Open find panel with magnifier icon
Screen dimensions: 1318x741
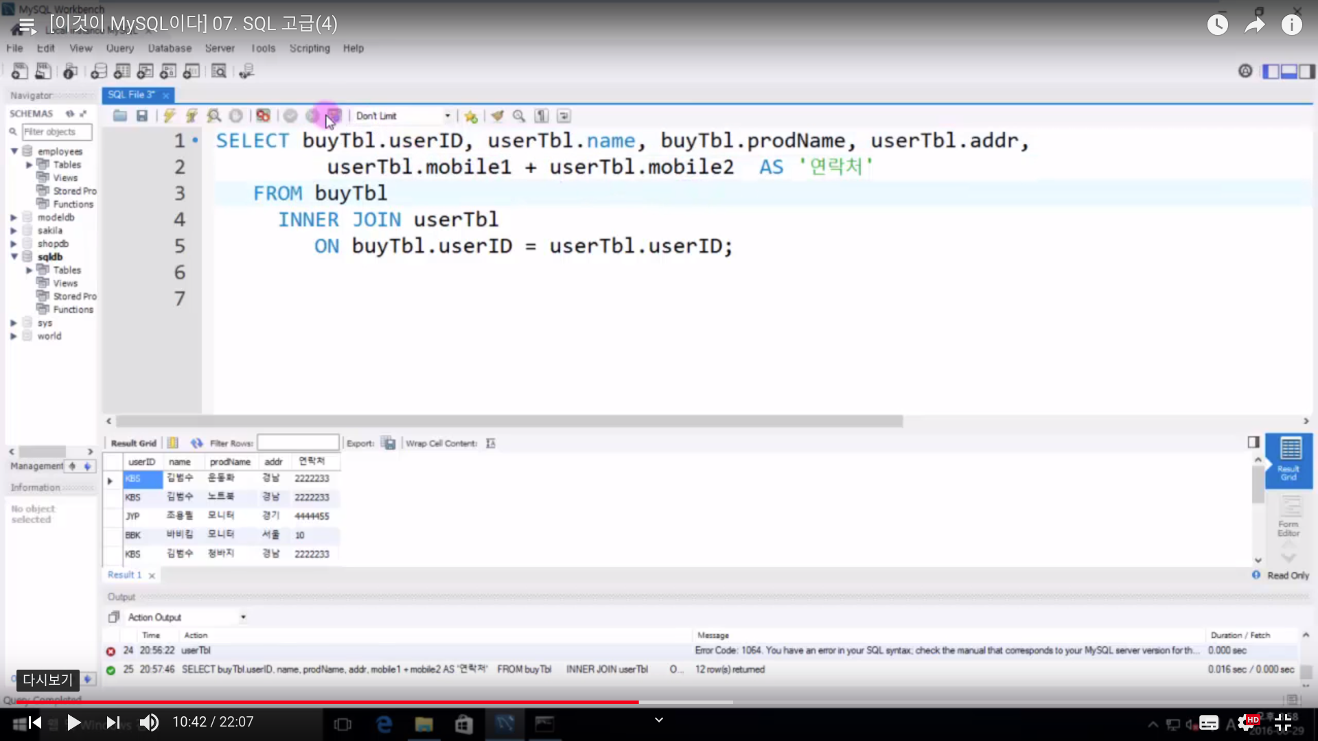pyautogui.click(x=519, y=116)
